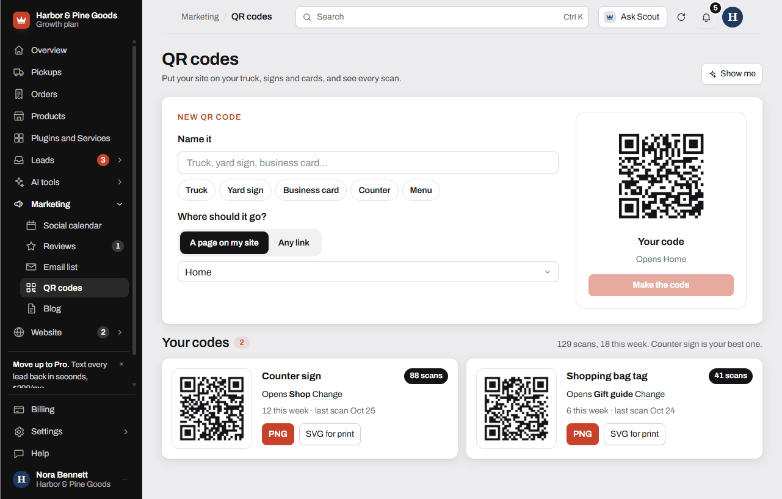Click the Overview home icon
782x499 pixels.
pos(19,50)
